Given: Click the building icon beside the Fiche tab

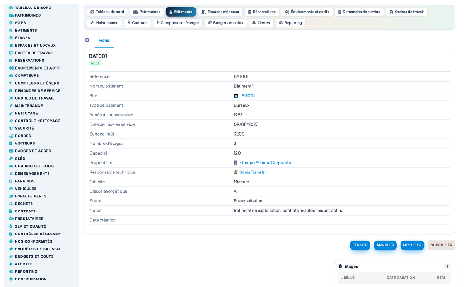Looking at the screenshot, I should coord(87,40).
